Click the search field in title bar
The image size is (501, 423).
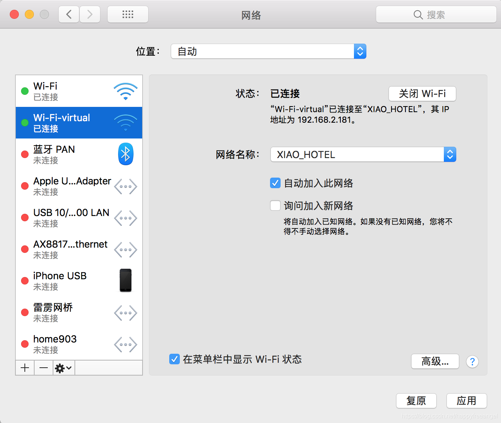tap(436, 15)
